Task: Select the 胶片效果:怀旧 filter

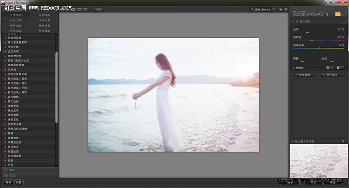Action: [x=28, y=87]
